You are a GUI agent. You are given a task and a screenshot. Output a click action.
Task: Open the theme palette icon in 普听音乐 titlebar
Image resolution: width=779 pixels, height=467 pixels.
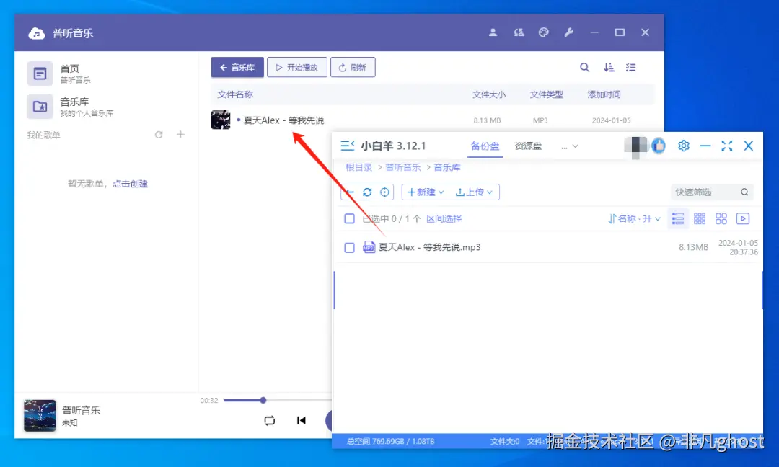pyautogui.click(x=543, y=32)
